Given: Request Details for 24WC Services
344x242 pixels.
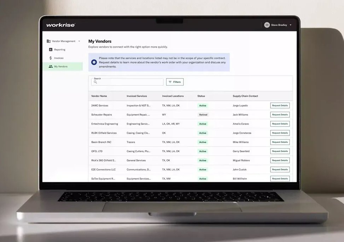Looking at the screenshot, I should (x=280, y=105).
